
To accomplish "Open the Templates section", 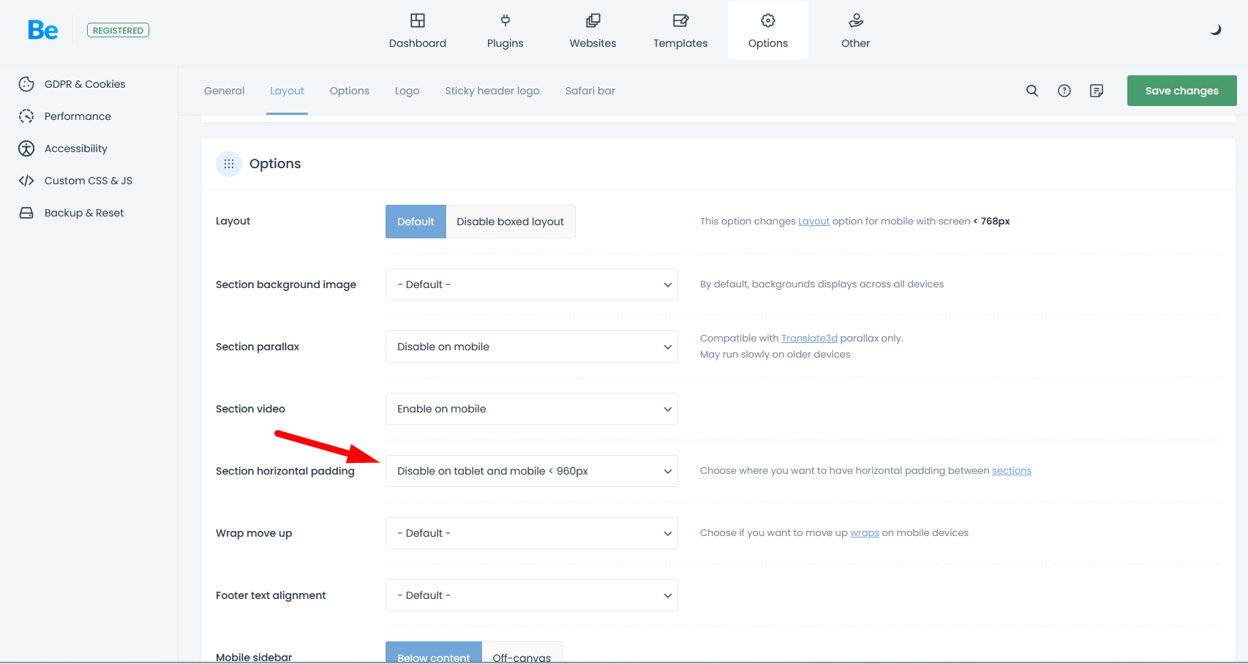I will pos(680,31).
